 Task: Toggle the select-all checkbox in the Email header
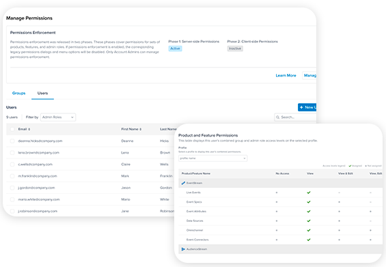(12, 129)
